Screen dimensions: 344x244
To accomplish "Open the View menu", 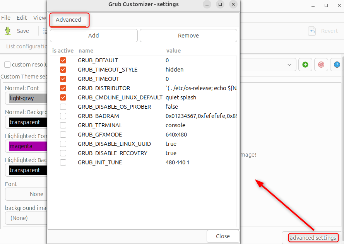I will pyautogui.click(x=39, y=18).
